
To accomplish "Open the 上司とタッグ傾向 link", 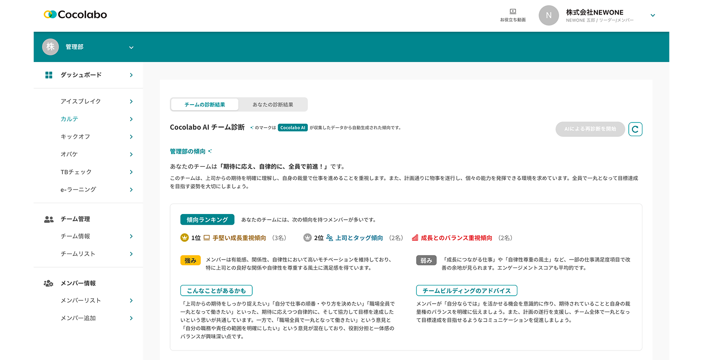I will 359,238.
